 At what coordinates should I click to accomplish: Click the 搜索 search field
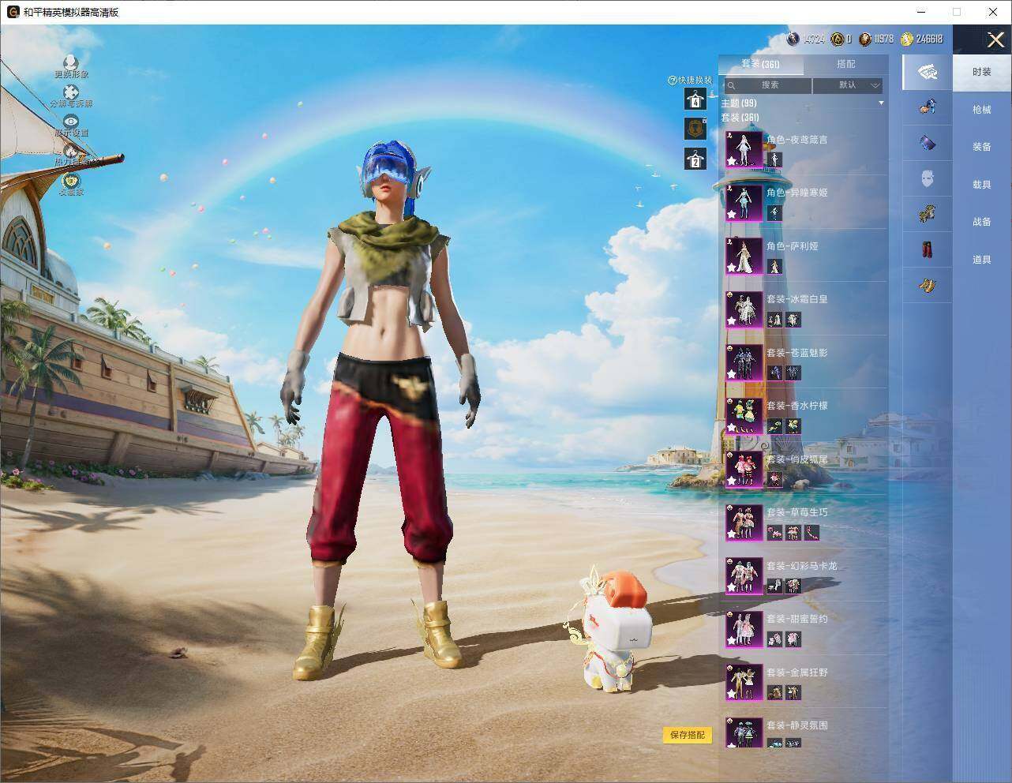tap(767, 85)
